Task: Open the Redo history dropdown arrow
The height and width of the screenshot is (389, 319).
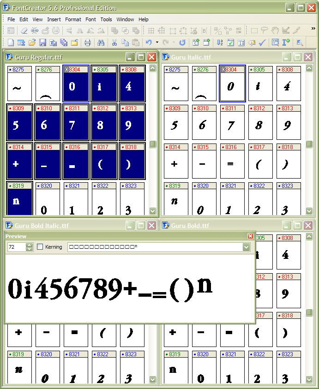Action: [x=174, y=42]
